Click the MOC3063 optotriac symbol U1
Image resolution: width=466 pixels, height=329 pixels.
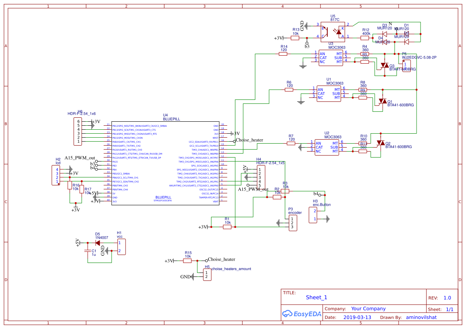click(328, 93)
